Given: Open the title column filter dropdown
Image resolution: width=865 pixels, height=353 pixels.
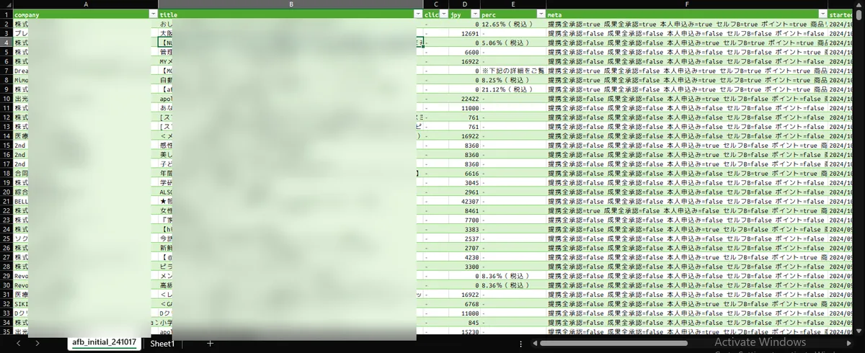Looking at the screenshot, I should click(x=418, y=14).
